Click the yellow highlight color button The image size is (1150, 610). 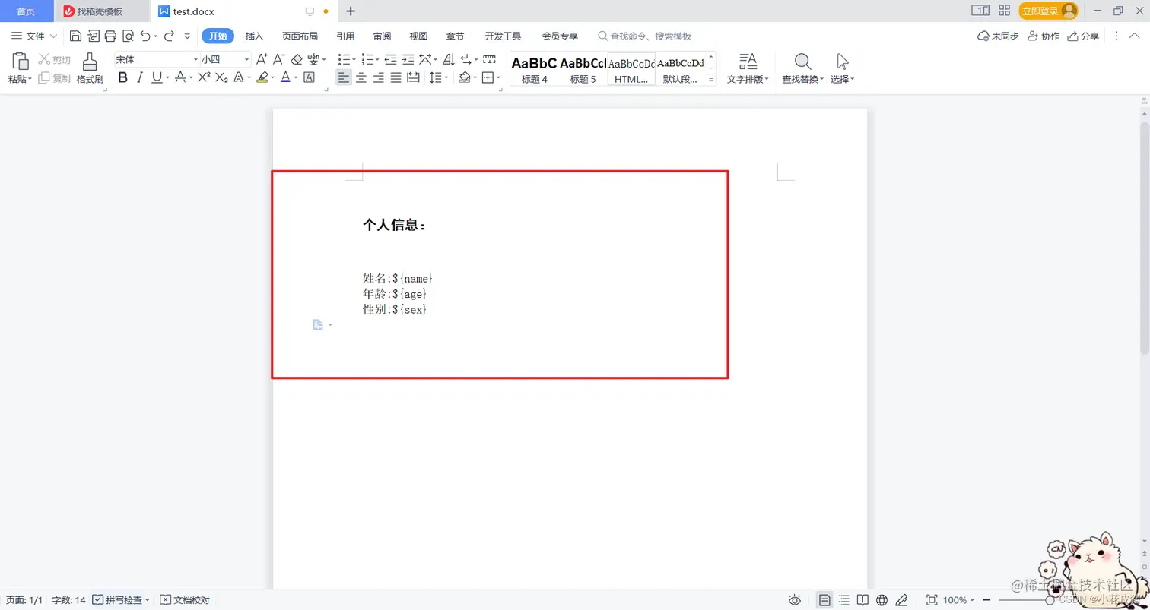262,77
